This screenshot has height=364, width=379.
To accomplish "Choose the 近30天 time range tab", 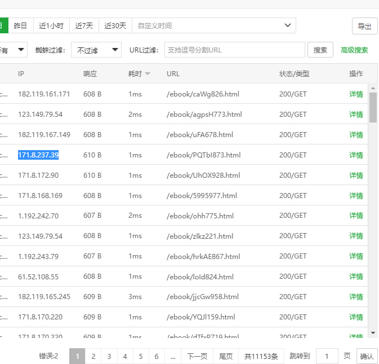I will [x=115, y=25].
